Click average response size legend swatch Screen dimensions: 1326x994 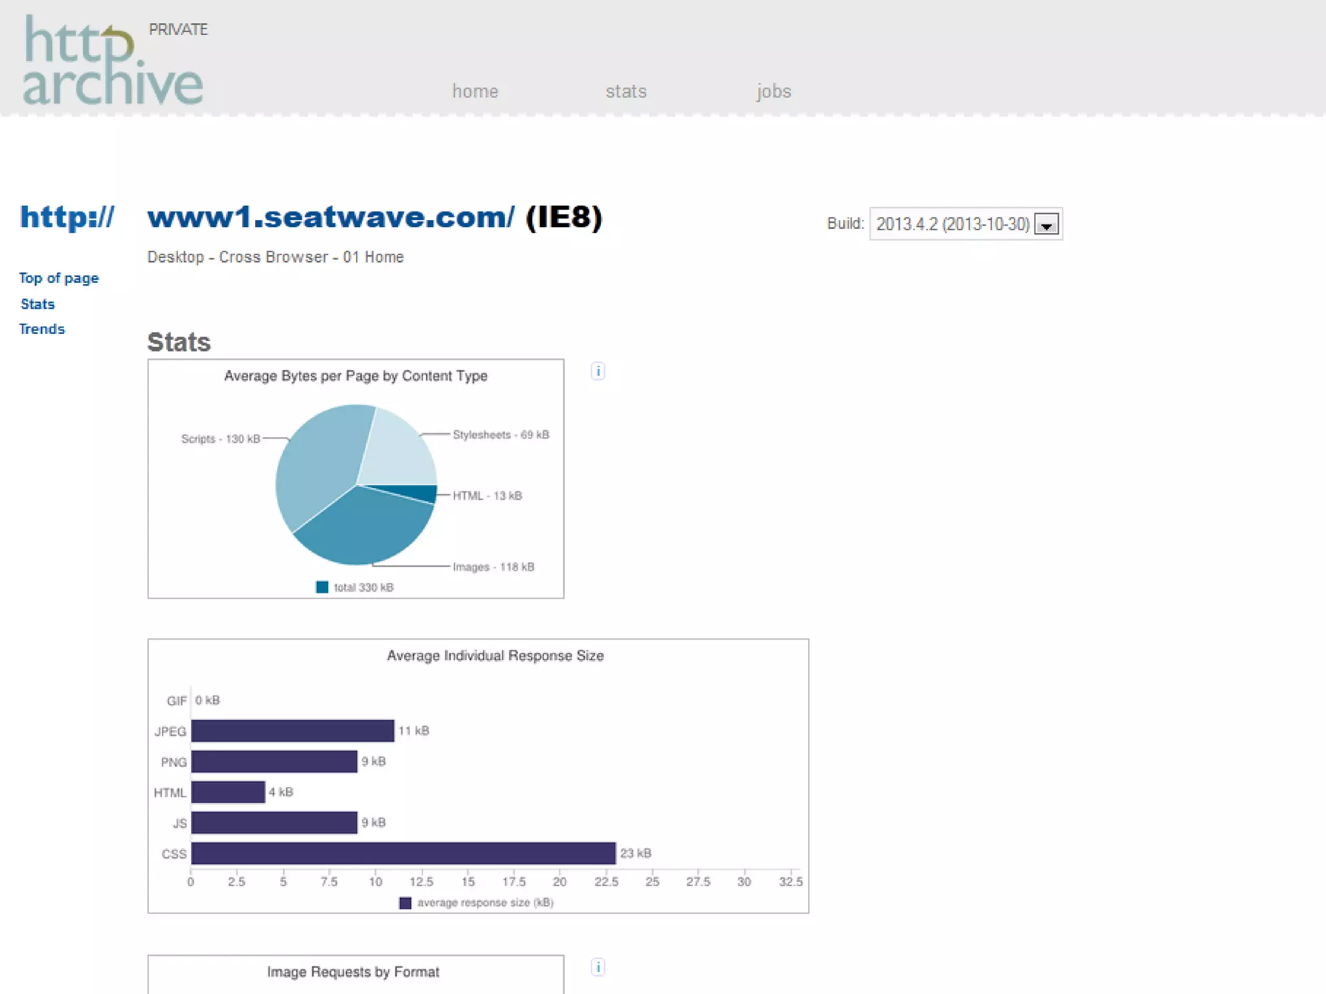(405, 903)
